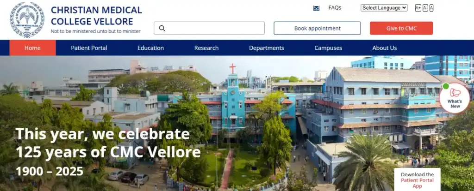Image resolution: width=474 pixels, height=191 pixels.
Task: Expand the Education menu
Action: click(x=150, y=48)
